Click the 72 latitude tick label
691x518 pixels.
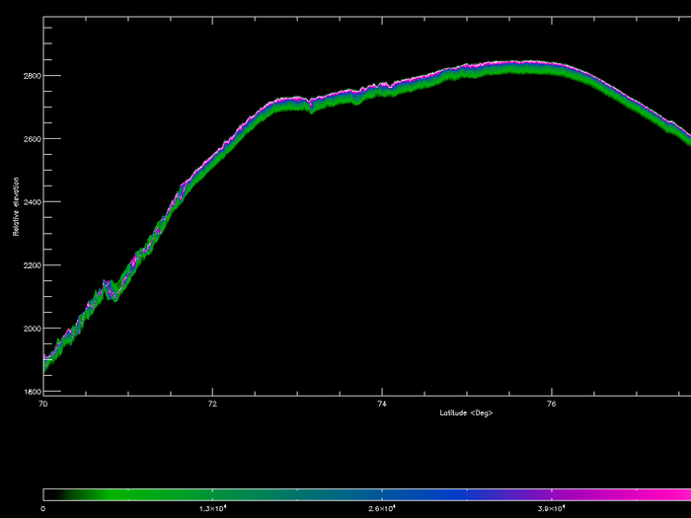212,404
